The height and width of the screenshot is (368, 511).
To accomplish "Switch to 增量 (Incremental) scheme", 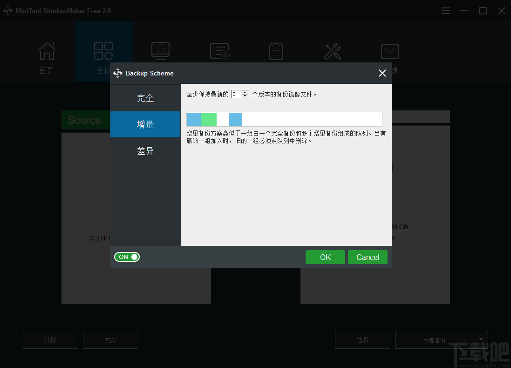I will 145,124.
